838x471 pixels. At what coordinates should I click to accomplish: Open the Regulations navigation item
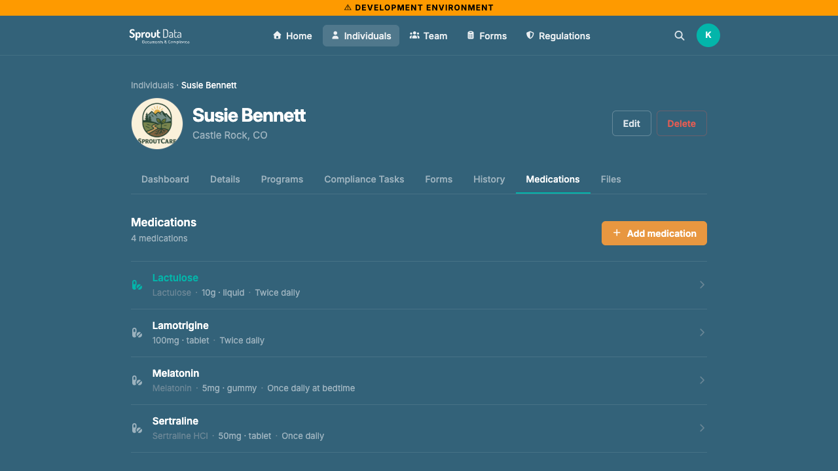(558, 36)
